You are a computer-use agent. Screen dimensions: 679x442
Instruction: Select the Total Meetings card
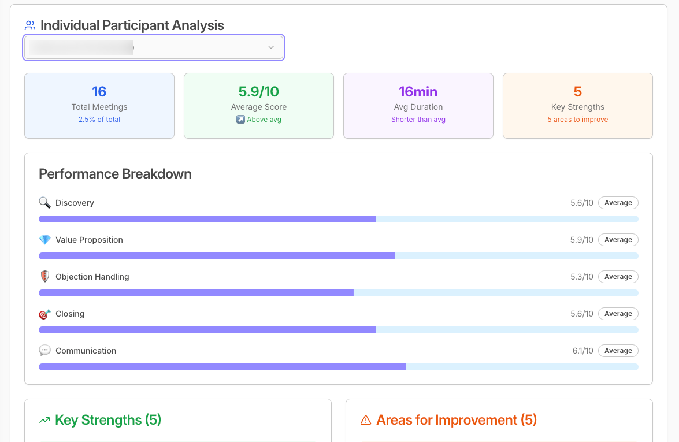coord(99,106)
